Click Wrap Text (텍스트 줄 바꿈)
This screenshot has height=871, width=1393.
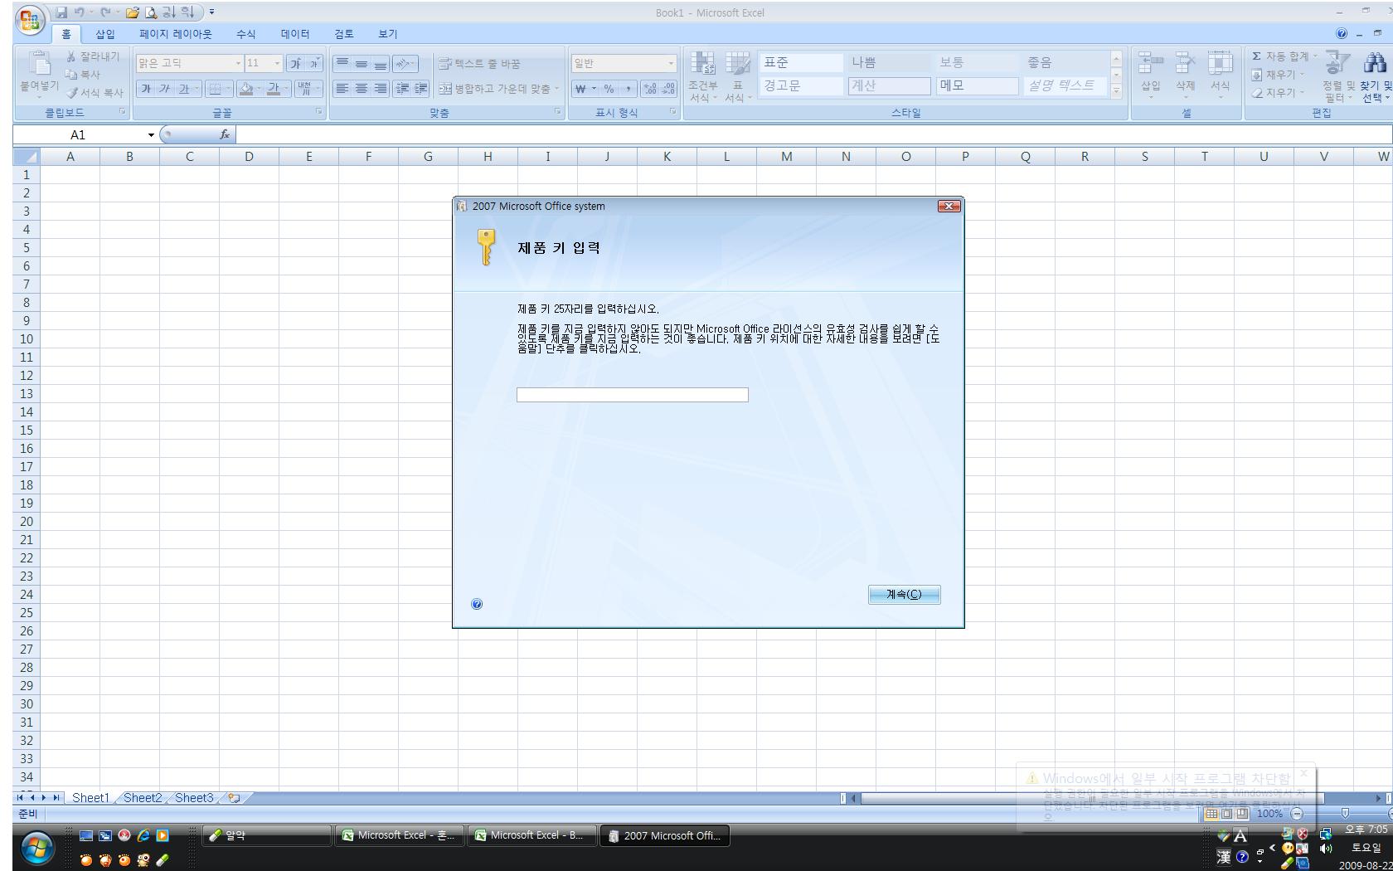click(x=479, y=64)
